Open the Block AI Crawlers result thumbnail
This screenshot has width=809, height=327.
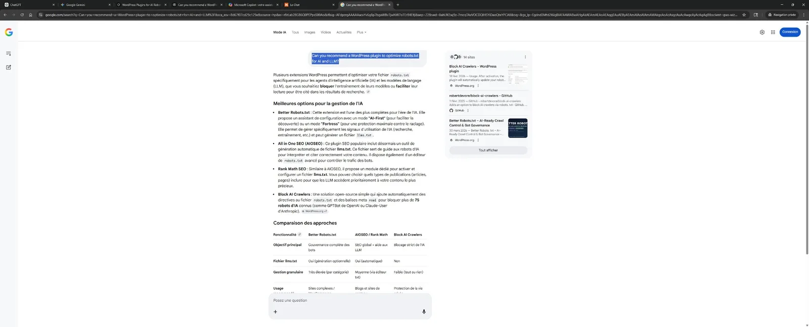518,74
